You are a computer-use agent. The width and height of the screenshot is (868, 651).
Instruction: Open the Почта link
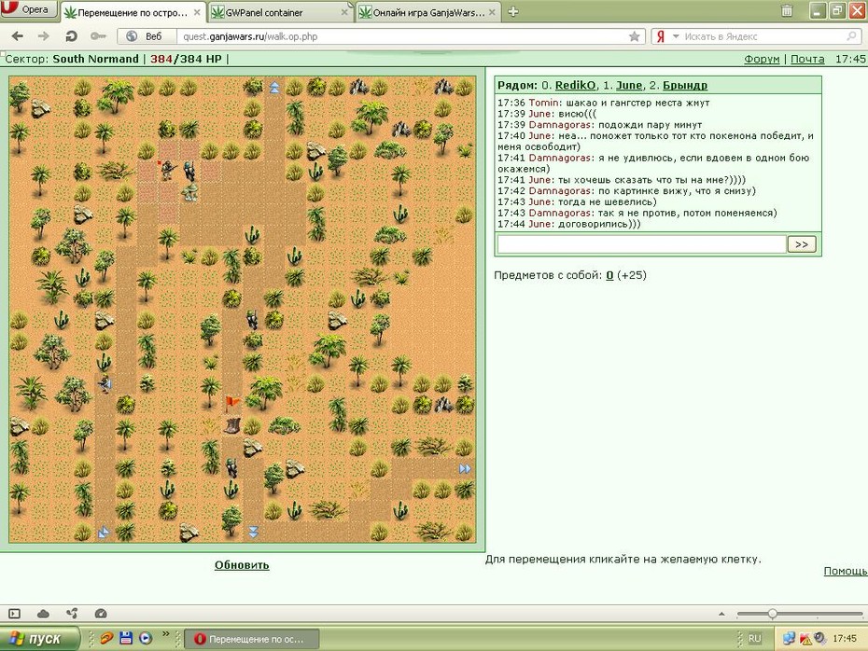click(x=807, y=59)
